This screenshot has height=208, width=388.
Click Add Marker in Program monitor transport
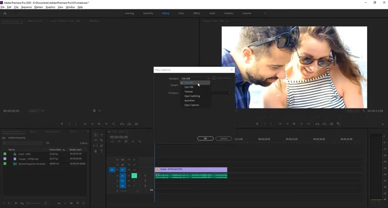(257, 124)
